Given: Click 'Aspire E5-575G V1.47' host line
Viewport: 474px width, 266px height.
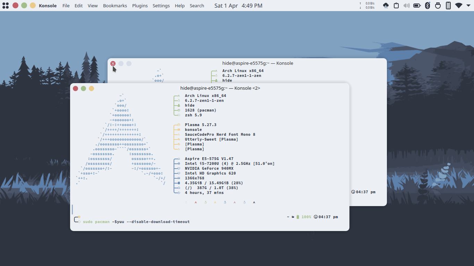Looking at the screenshot, I should [x=209, y=159].
